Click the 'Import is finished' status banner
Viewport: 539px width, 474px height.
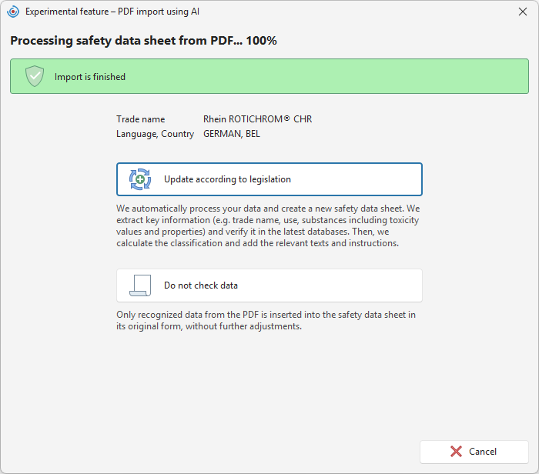click(x=269, y=76)
